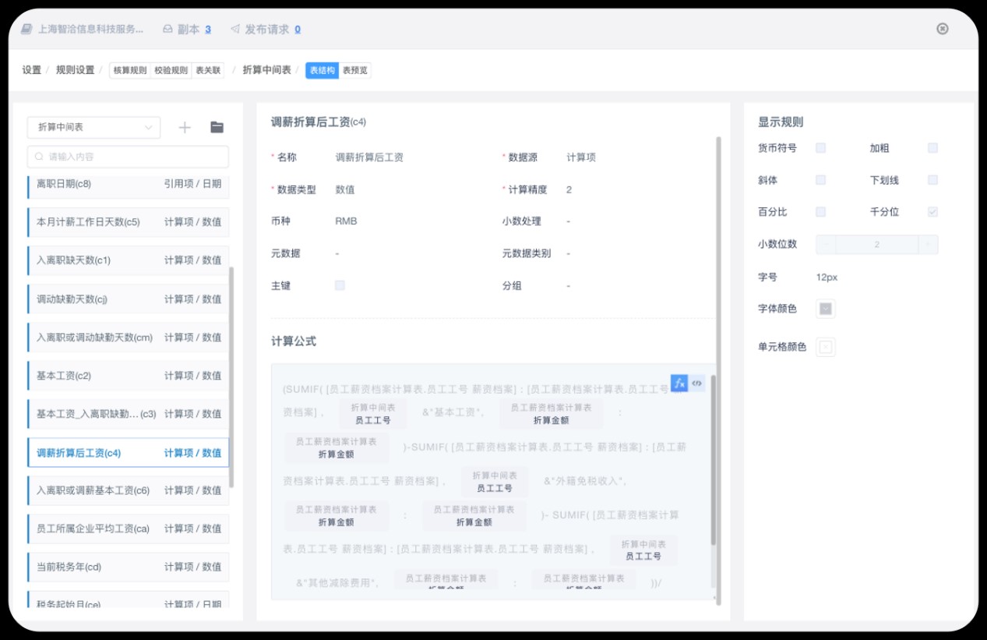
Task: Click the plus icon to add item
Action: pyautogui.click(x=185, y=128)
